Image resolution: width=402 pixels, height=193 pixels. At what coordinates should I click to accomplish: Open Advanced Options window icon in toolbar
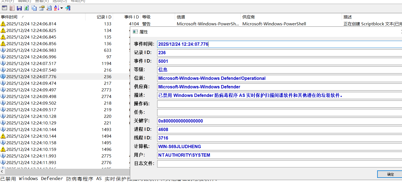pyautogui.click(x=4, y=8)
